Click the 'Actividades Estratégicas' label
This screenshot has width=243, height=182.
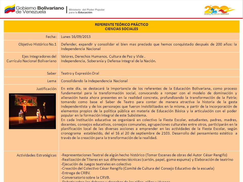tap(36, 155)
